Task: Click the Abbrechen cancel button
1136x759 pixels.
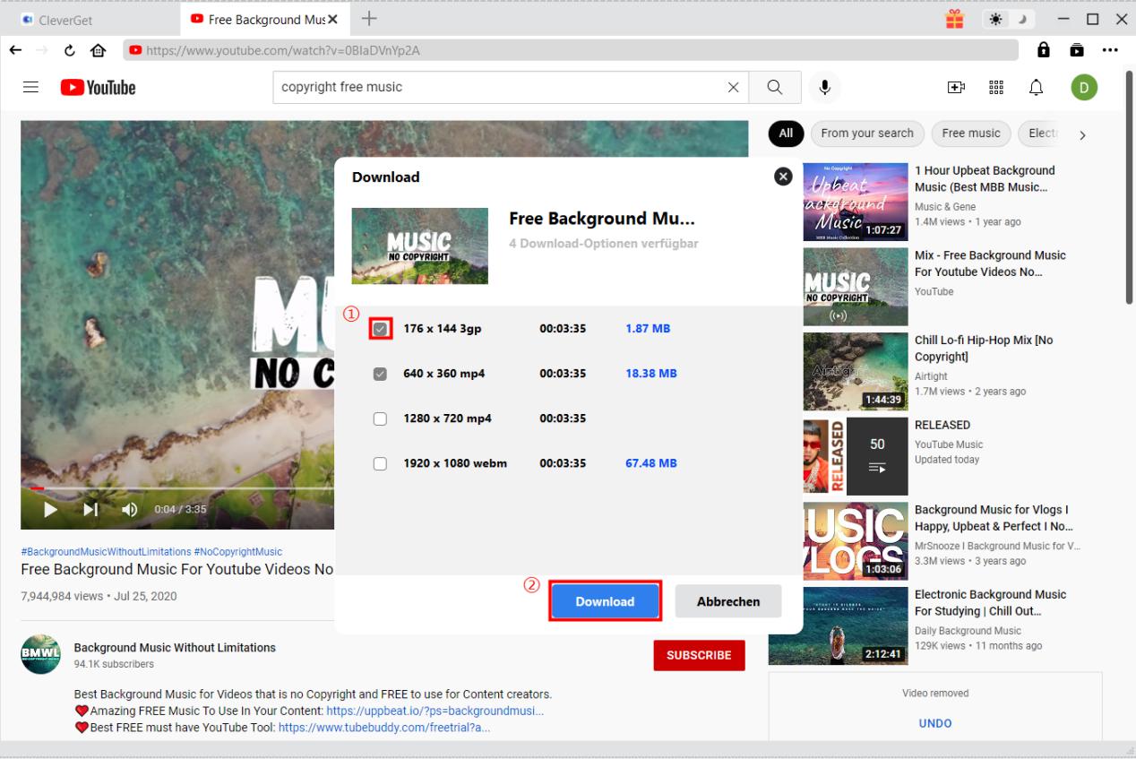Action: point(727,602)
